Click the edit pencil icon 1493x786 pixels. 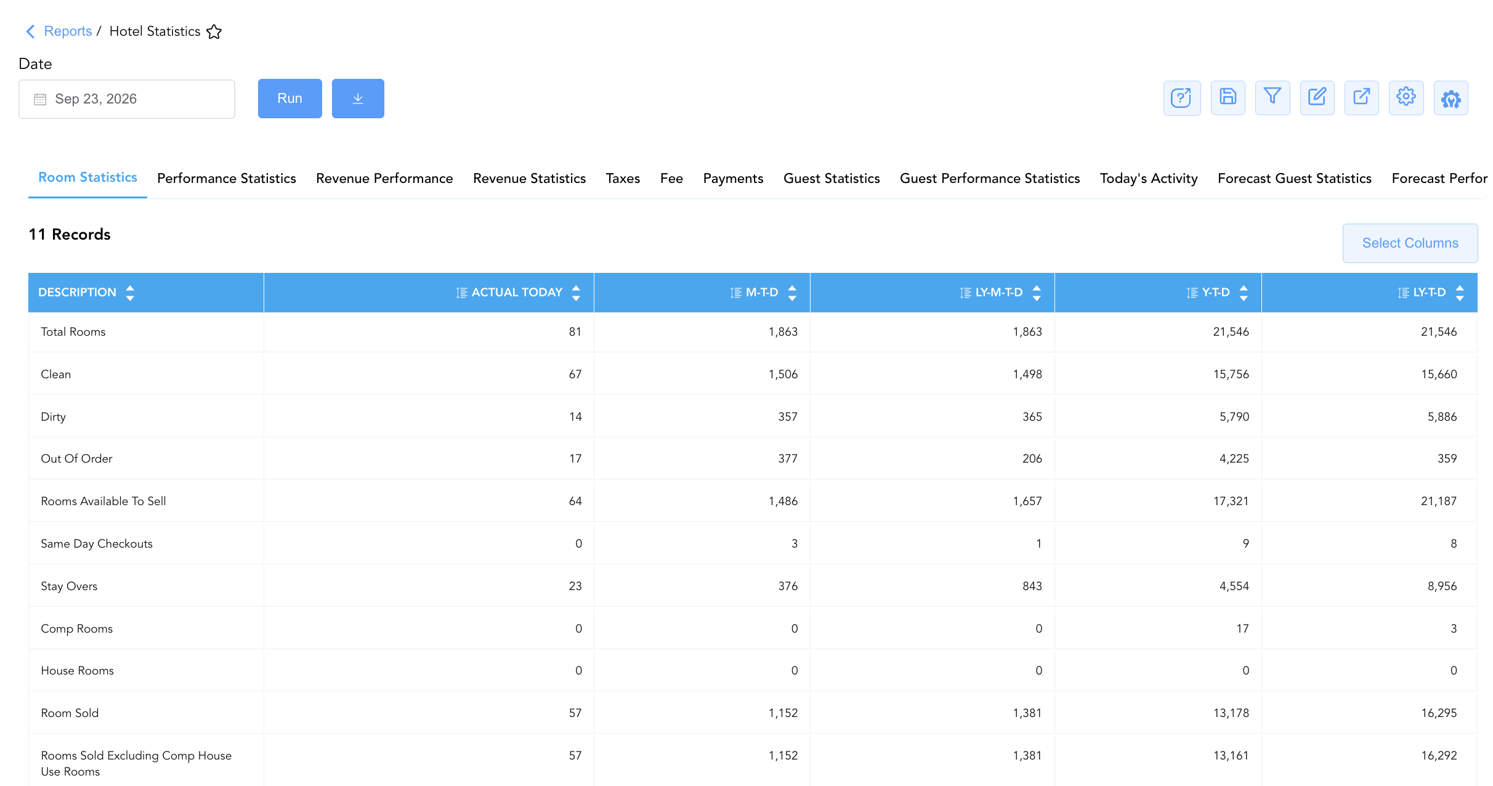1317,98
